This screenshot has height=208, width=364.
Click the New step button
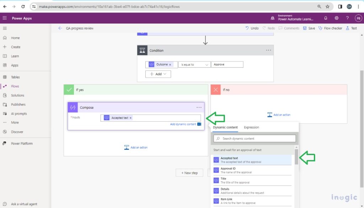[x=189, y=172]
